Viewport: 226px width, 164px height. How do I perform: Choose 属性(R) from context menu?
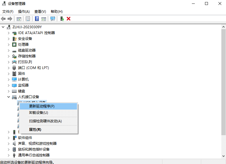48,129
